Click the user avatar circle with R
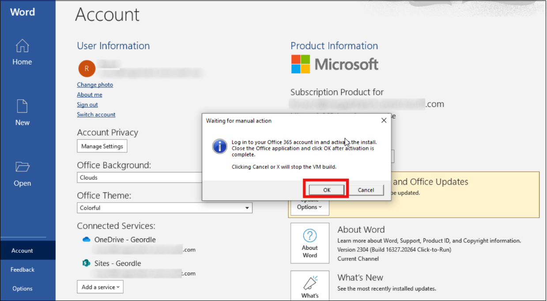This screenshot has height=301, width=547. (x=87, y=68)
